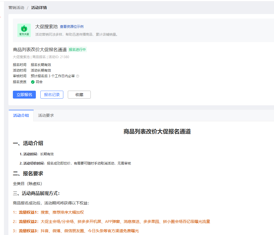Click the 立即报名 button
This screenshot has height=235, width=274.
coord(24,95)
